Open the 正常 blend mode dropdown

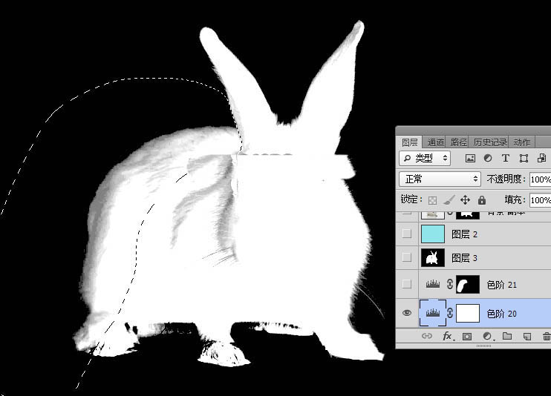pos(440,179)
